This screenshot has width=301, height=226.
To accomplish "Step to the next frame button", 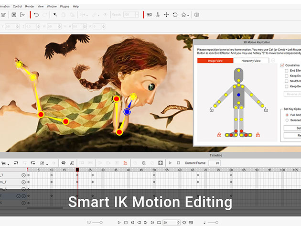I will 146,223.
